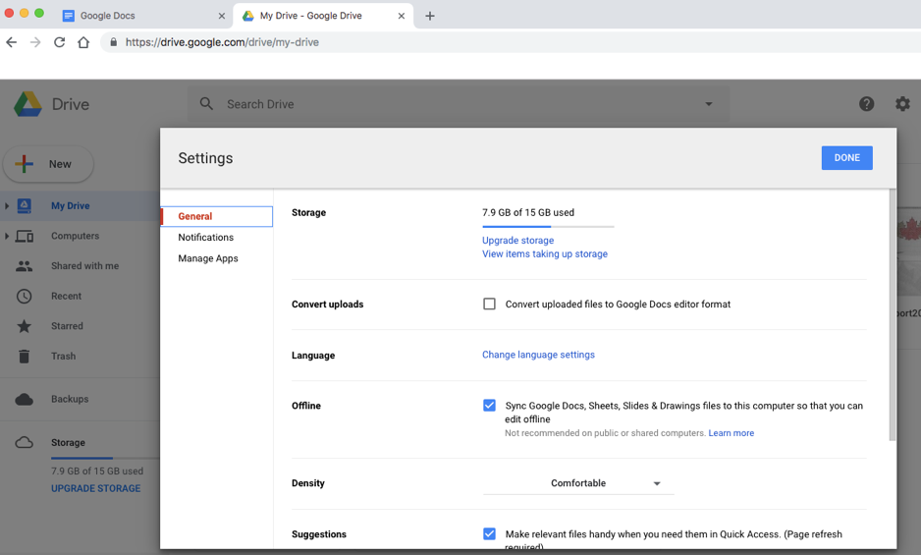Click the Search Drive input field
Image resolution: width=921 pixels, height=555 pixels.
click(x=459, y=104)
